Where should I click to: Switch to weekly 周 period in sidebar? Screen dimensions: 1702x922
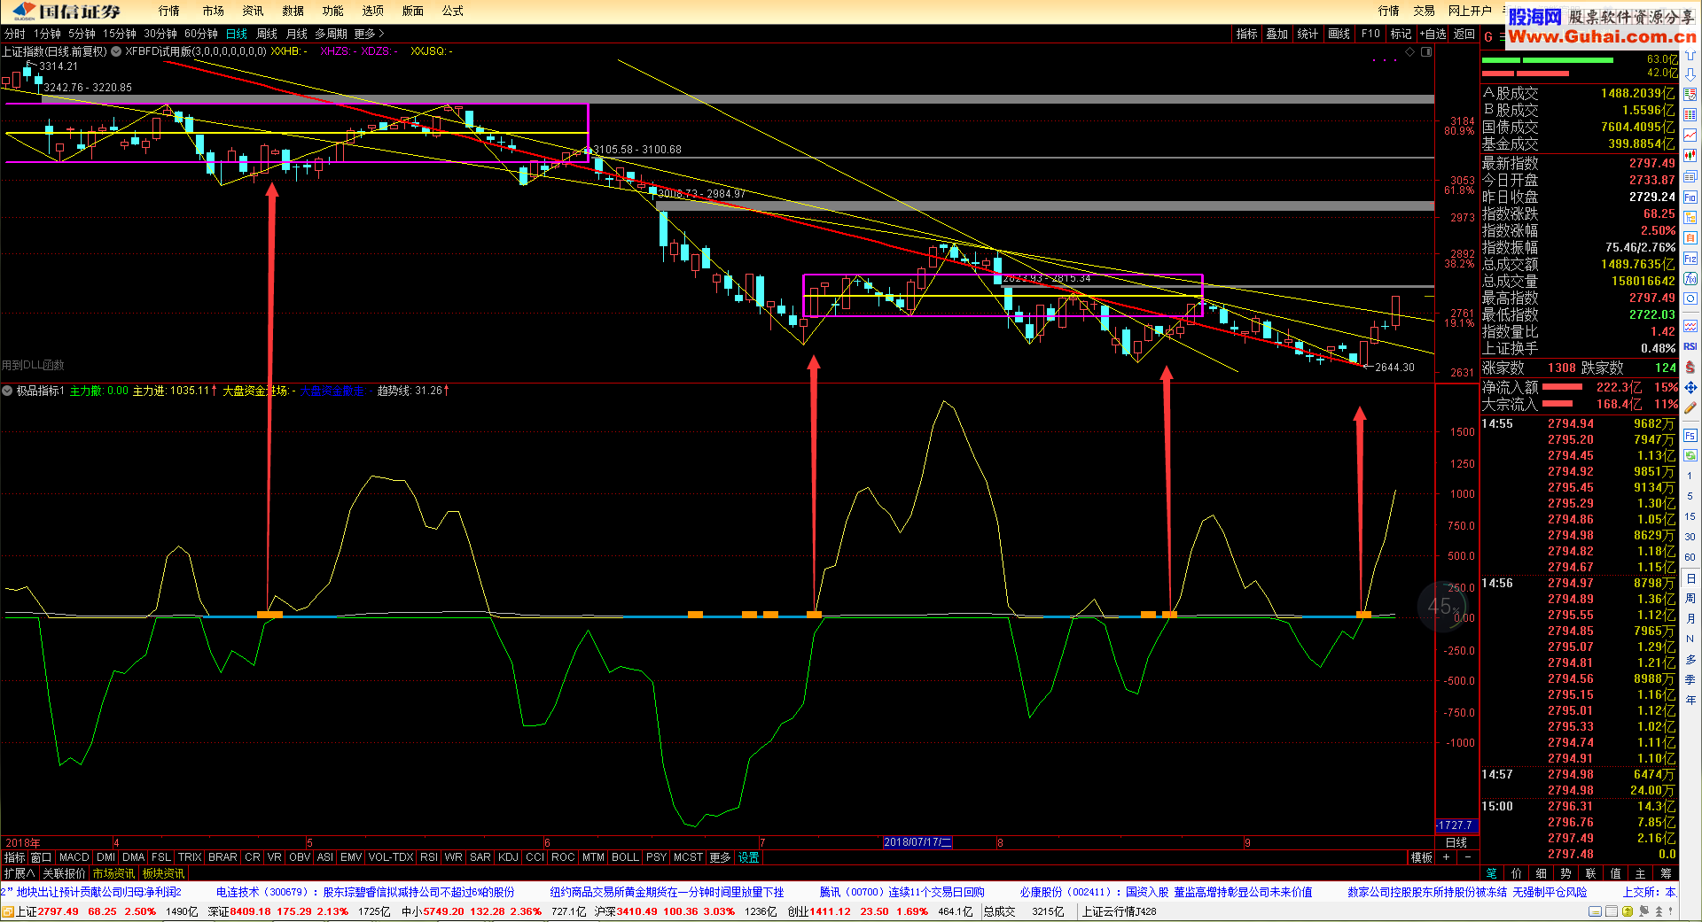click(1690, 598)
